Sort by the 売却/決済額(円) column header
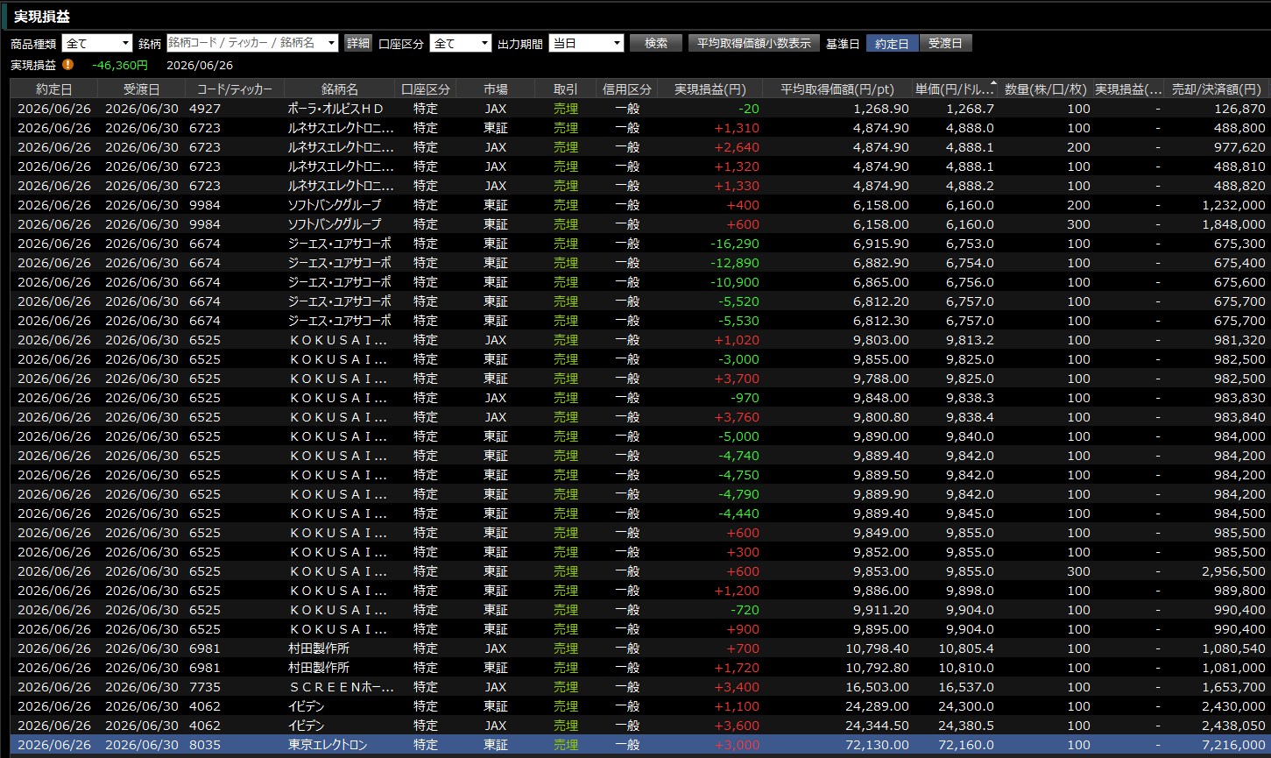 click(1216, 89)
